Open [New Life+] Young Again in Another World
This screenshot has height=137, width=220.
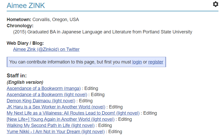click(x=61, y=119)
